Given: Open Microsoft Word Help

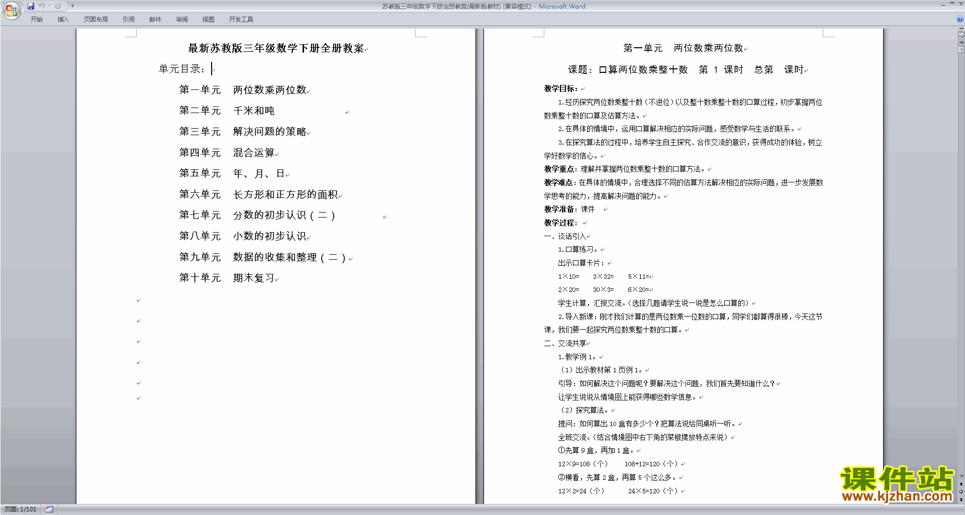Looking at the screenshot, I should [x=960, y=20].
